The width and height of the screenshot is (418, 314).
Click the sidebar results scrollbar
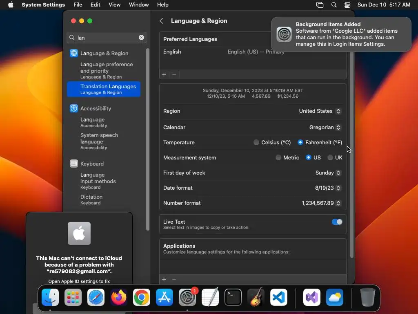point(148,139)
